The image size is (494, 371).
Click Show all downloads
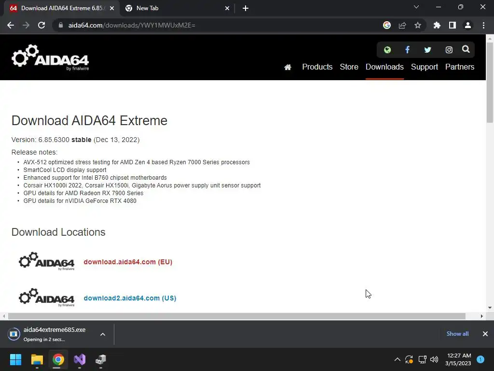coord(457,334)
